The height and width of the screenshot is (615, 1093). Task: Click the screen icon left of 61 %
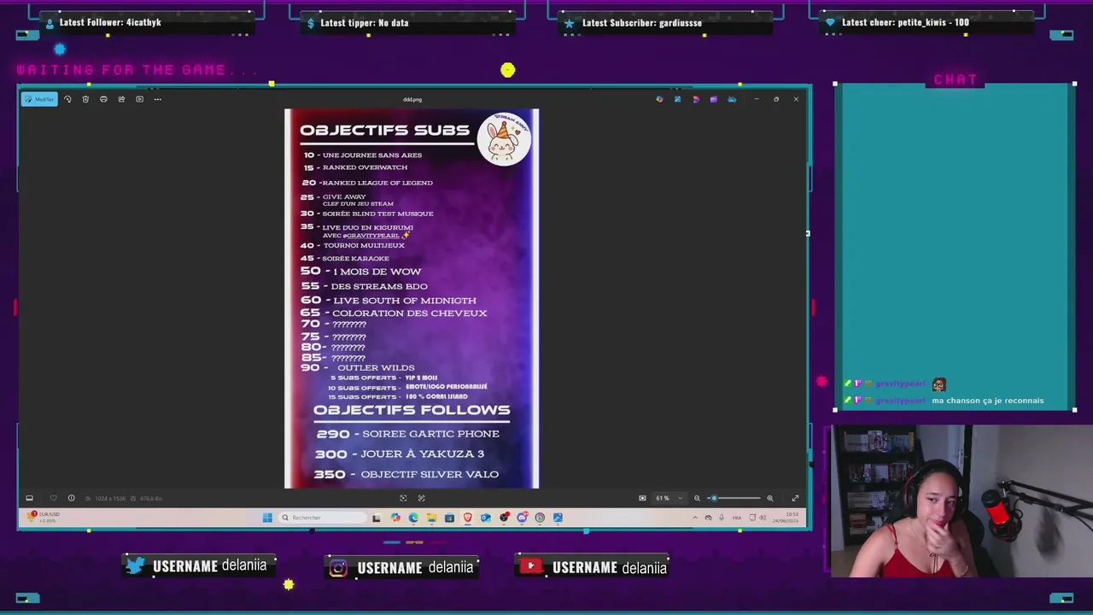(x=642, y=498)
